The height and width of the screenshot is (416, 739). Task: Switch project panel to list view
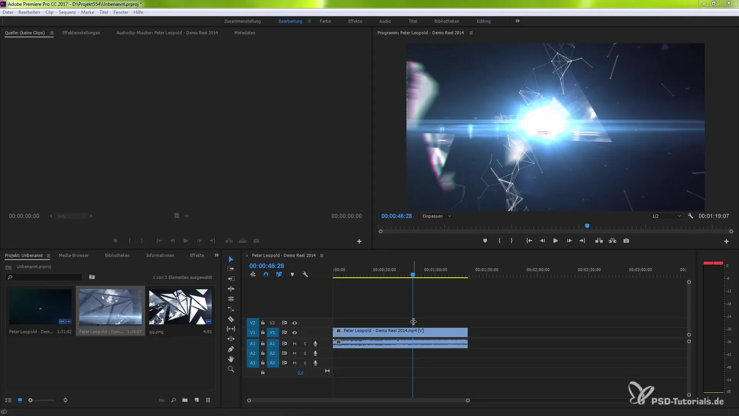pos(8,400)
